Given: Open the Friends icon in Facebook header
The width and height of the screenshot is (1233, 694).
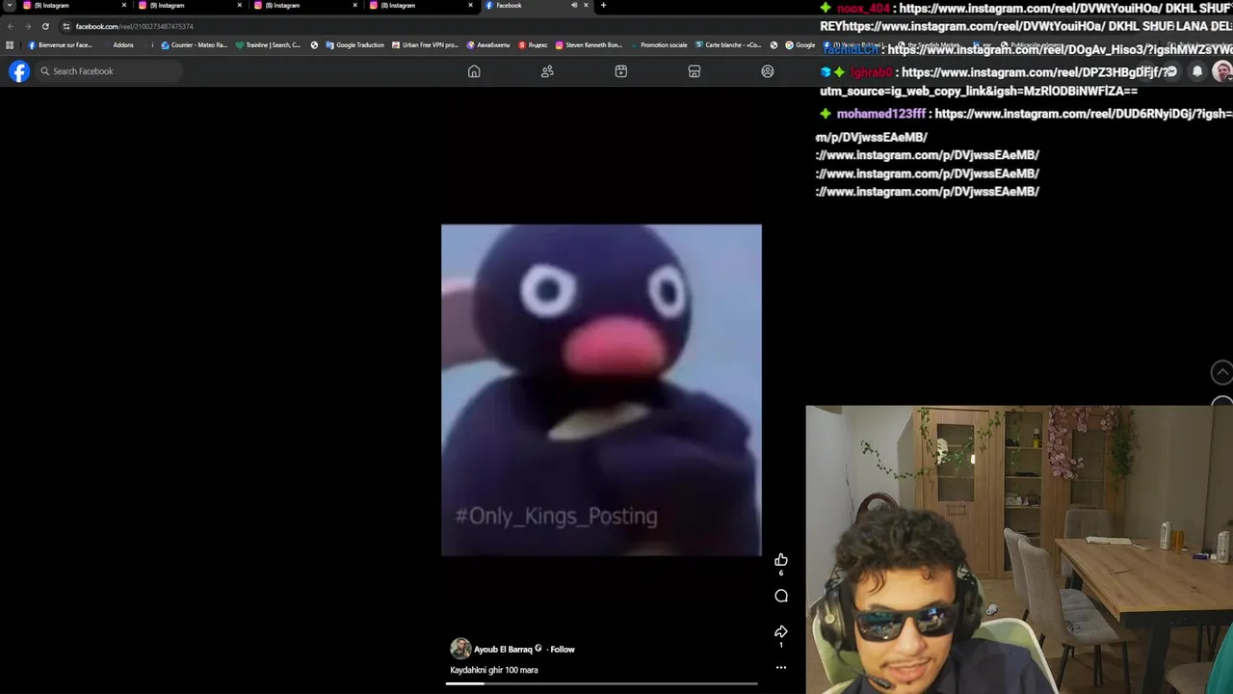Looking at the screenshot, I should (547, 71).
